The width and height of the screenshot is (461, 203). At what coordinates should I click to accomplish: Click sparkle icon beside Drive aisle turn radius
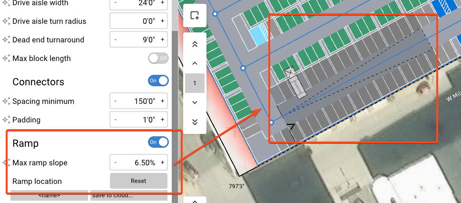tap(6, 21)
